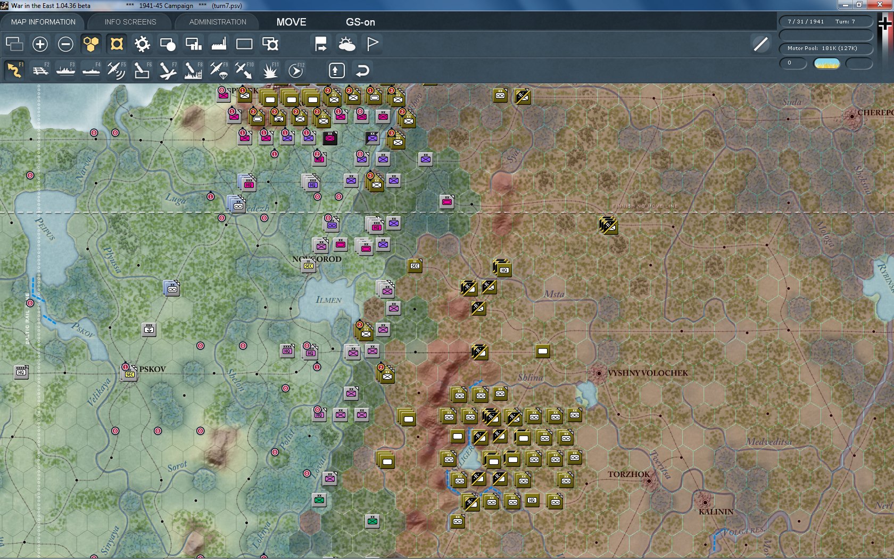The width and height of the screenshot is (894, 559).
Task: Click the Pskov city SEC unit
Action: tap(129, 373)
